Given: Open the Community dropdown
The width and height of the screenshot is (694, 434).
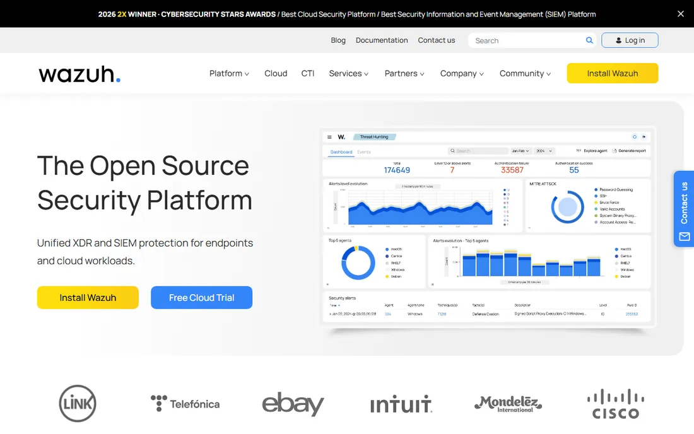Looking at the screenshot, I should tap(526, 73).
